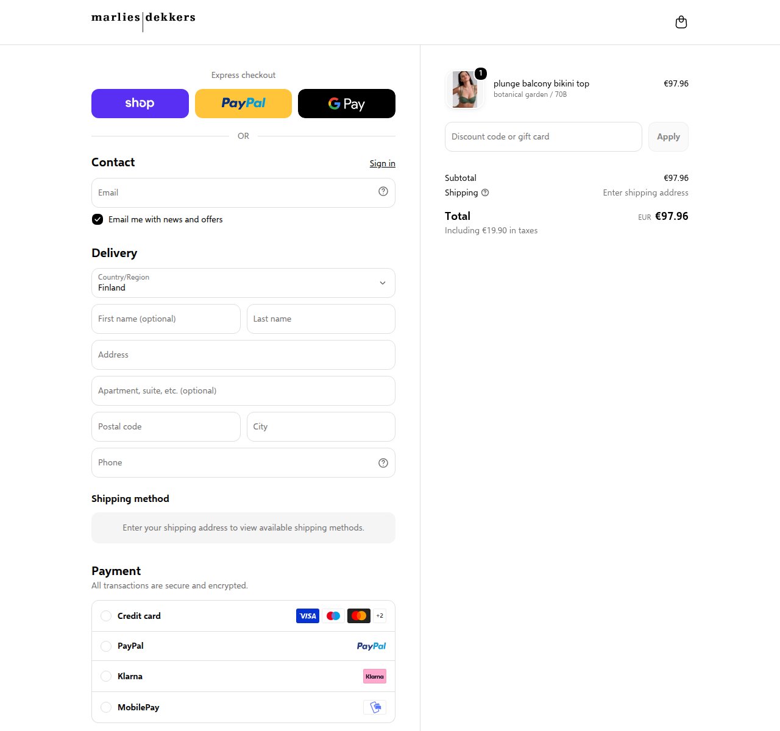Open the bikini top product thumbnail
780x731 pixels.
[x=465, y=90]
